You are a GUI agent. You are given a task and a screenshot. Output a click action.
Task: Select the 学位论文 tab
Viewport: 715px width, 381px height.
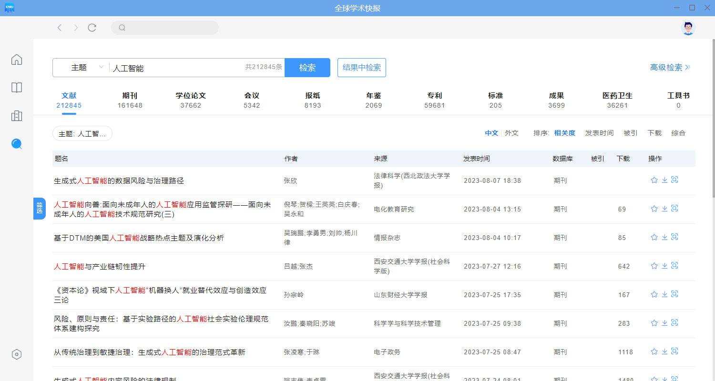pos(191,100)
